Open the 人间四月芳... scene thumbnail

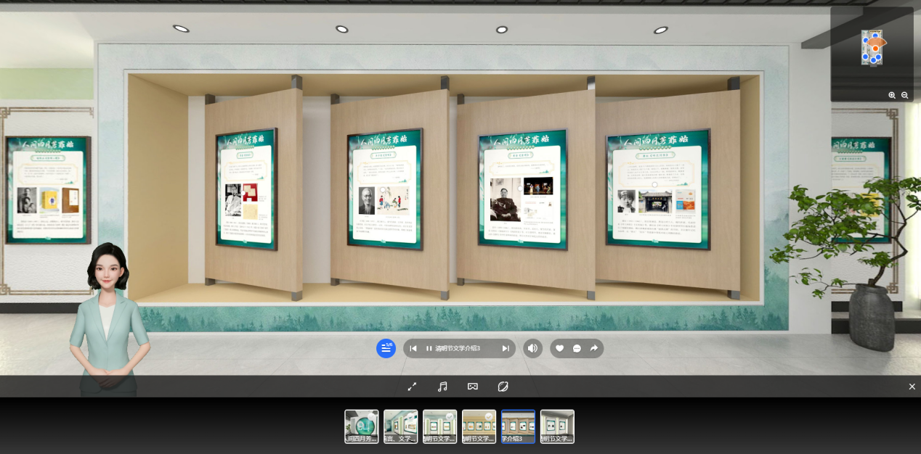point(361,426)
